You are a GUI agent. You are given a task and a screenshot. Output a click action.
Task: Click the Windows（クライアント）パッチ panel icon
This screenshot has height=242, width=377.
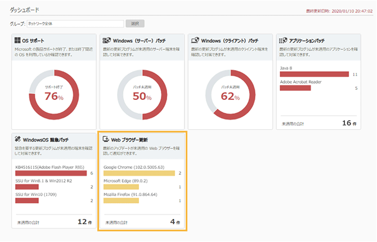tap(194, 40)
